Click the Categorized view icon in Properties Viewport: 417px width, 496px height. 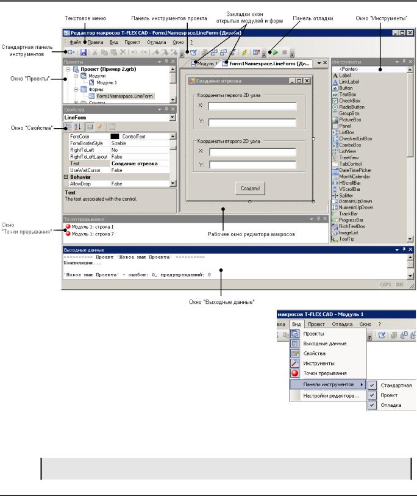point(68,127)
